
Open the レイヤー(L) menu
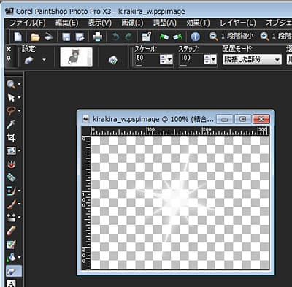[x=238, y=23]
